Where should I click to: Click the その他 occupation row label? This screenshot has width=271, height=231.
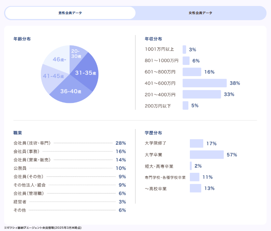tap(20, 210)
